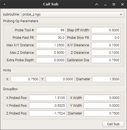
Task: Edit the Max X/Y Distance field
Action: tap(51, 45)
